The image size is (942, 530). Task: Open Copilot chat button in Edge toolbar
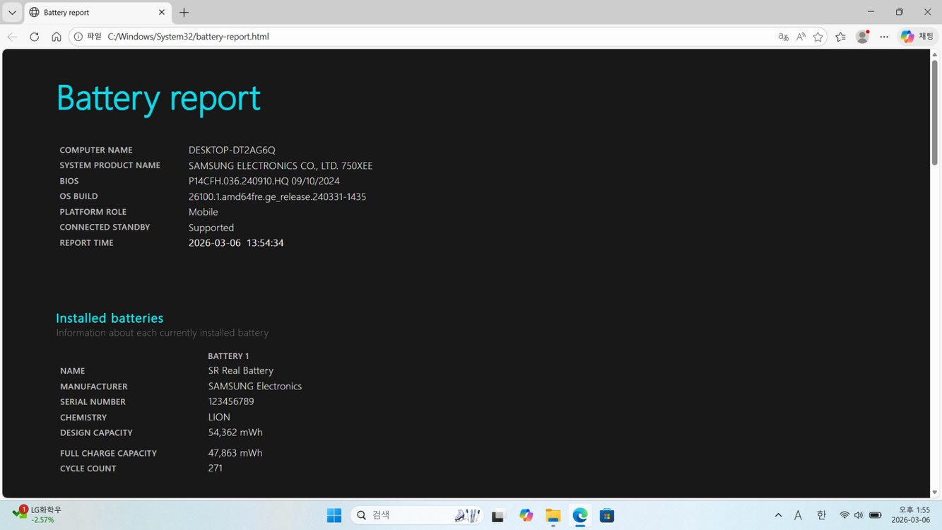tap(917, 37)
